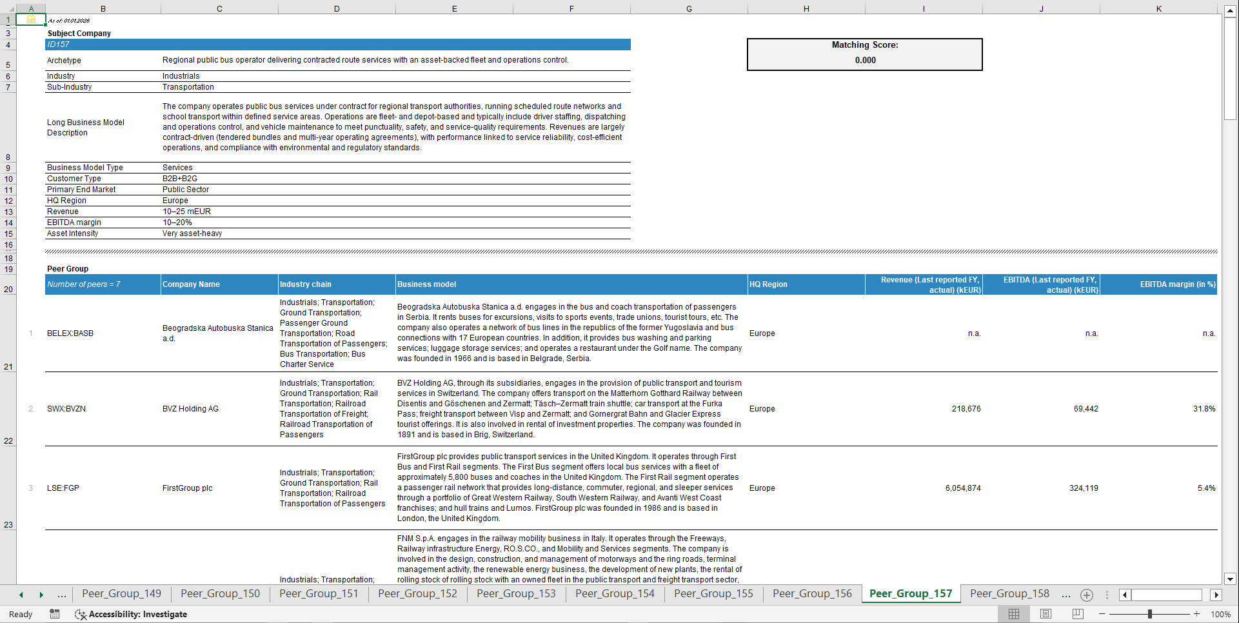The width and height of the screenshot is (1239, 623).
Task: Click the next-sheet navigation arrow
Action: pos(41,594)
